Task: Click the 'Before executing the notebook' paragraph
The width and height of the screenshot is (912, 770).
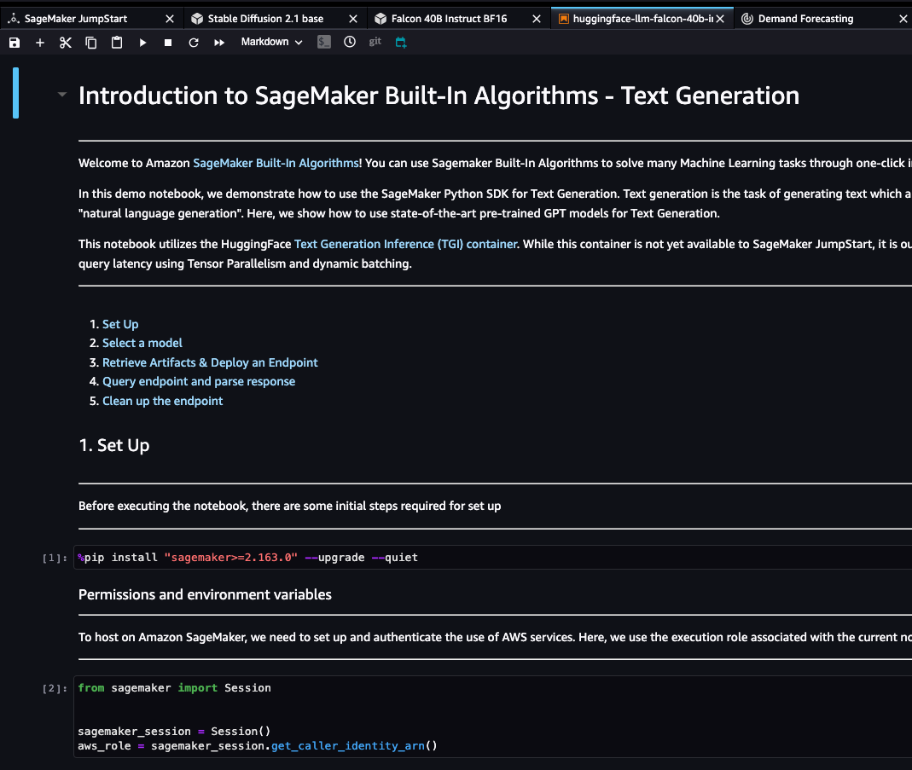Action: pyautogui.click(x=290, y=507)
